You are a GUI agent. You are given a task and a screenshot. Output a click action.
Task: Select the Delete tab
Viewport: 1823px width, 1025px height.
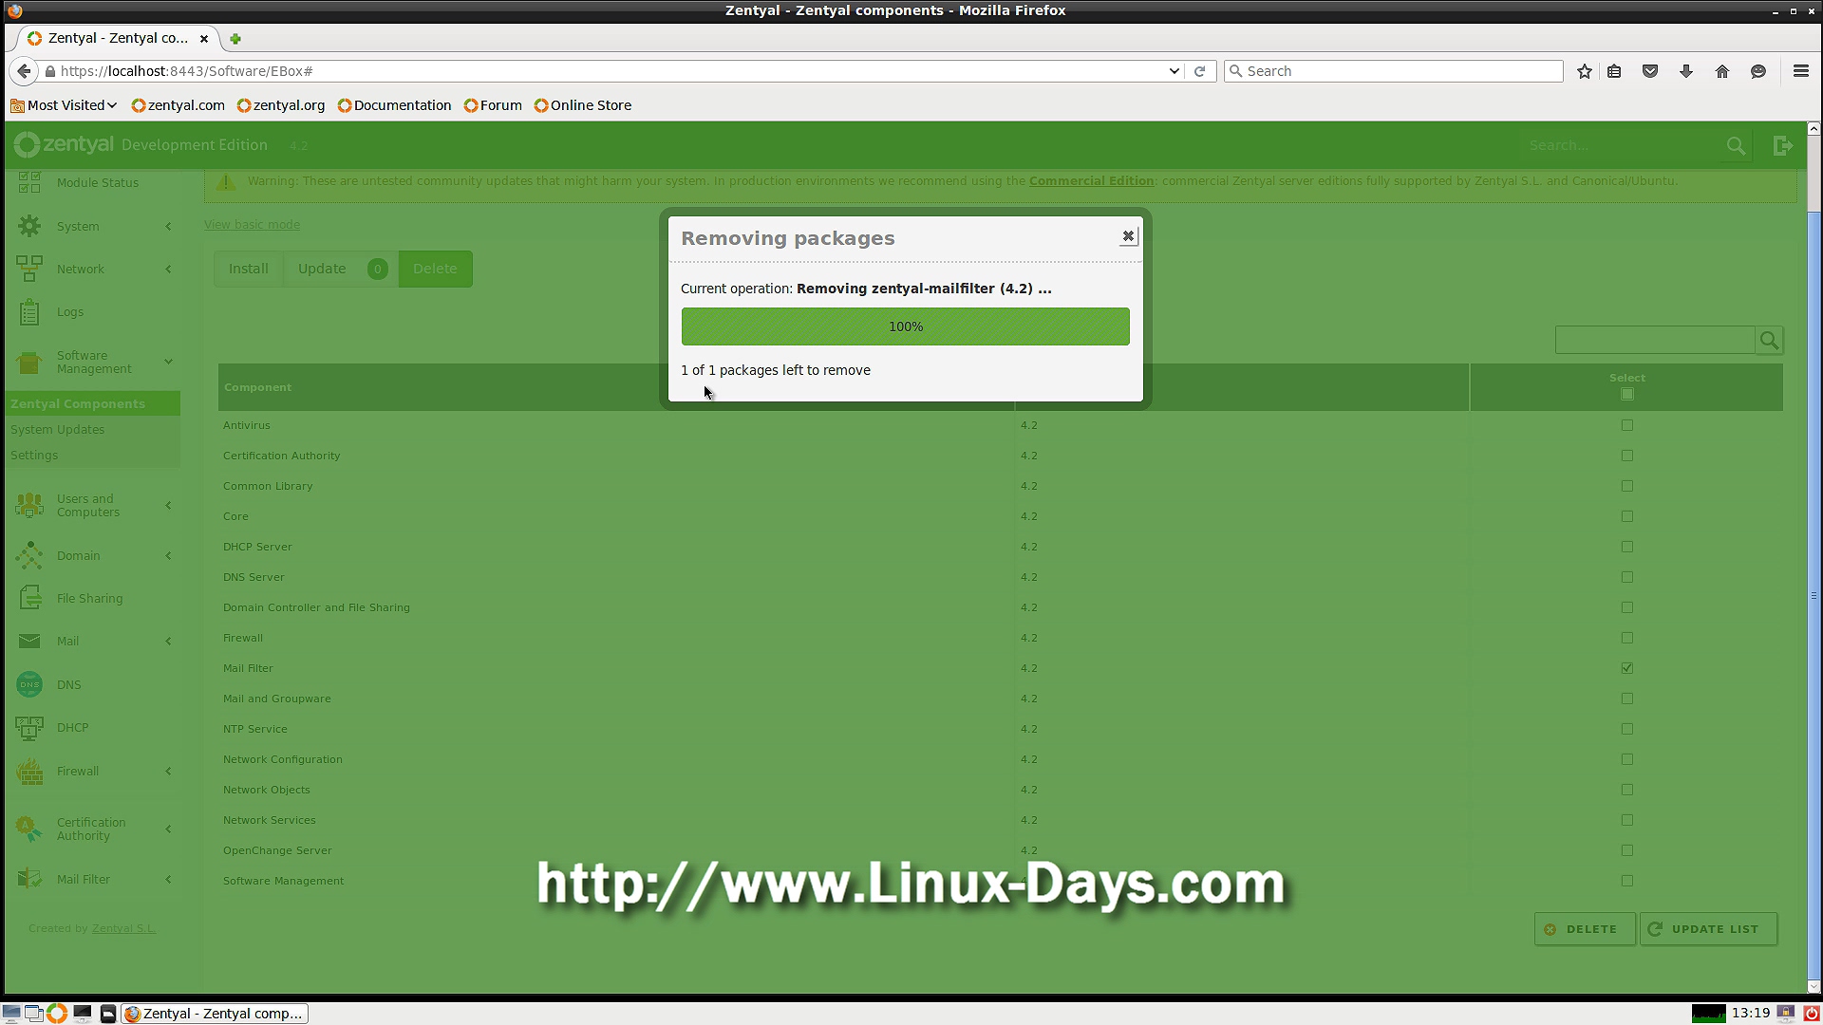435,269
